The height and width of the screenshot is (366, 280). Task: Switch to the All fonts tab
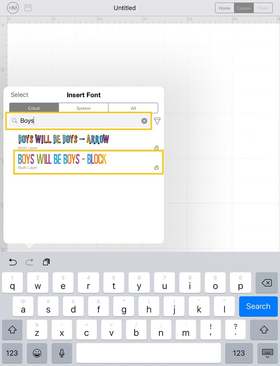point(133,108)
